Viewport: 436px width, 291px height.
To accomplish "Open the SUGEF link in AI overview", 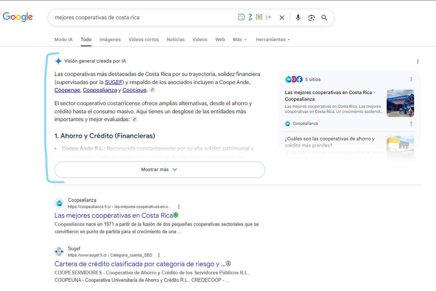I will [x=113, y=82].
